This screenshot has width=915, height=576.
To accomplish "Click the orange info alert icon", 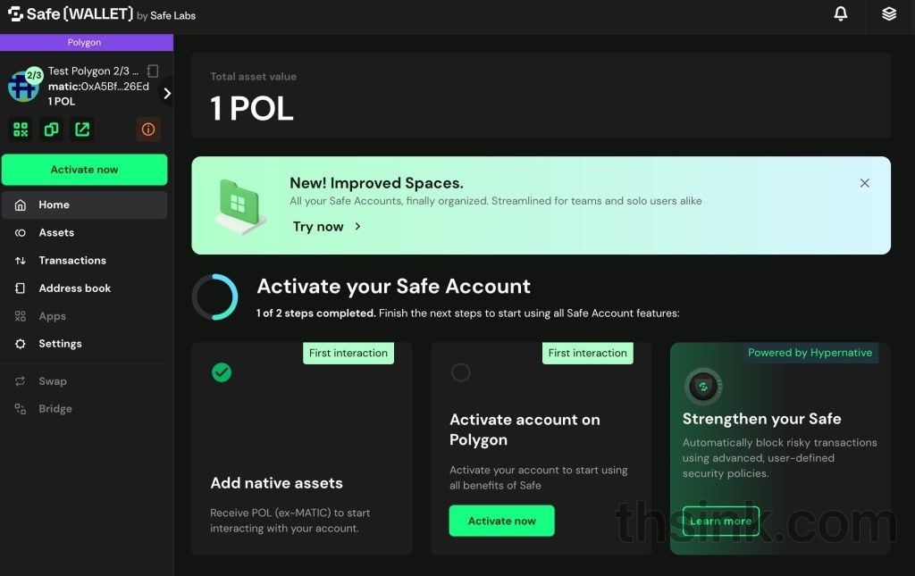I will [x=148, y=129].
